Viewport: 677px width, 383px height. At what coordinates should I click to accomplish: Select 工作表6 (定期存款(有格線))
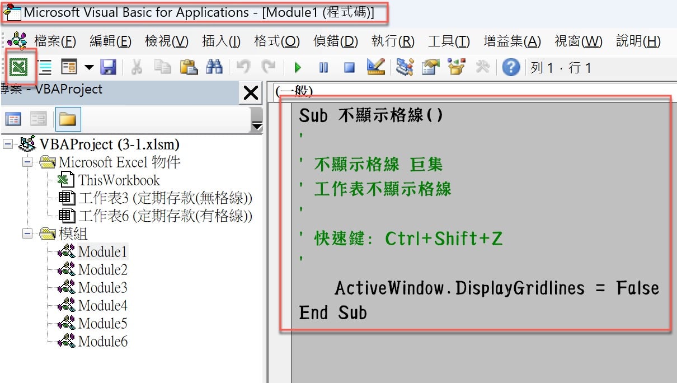click(166, 216)
